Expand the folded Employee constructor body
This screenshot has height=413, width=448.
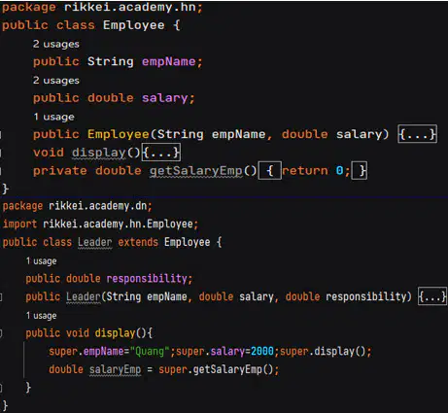pyautogui.click(x=417, y=134)
